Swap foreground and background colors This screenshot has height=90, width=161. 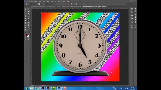28,34
